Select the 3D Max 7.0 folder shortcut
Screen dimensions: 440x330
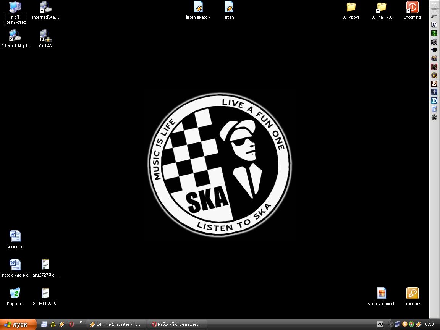click(x=382, y=10)
